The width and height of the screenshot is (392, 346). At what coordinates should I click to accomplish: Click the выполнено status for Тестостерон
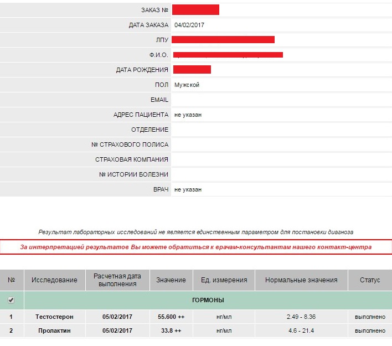click(369, 317)
